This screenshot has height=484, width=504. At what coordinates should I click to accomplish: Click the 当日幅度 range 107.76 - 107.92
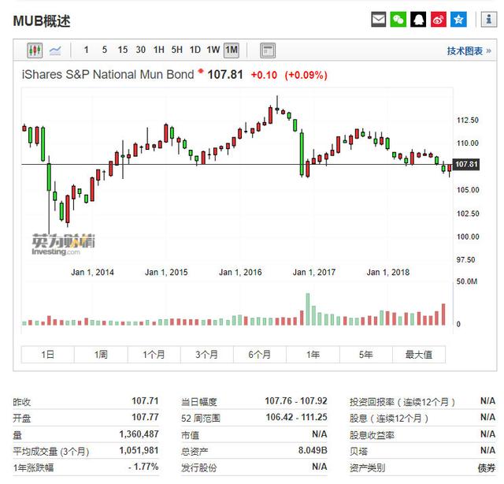pos(296,401)
